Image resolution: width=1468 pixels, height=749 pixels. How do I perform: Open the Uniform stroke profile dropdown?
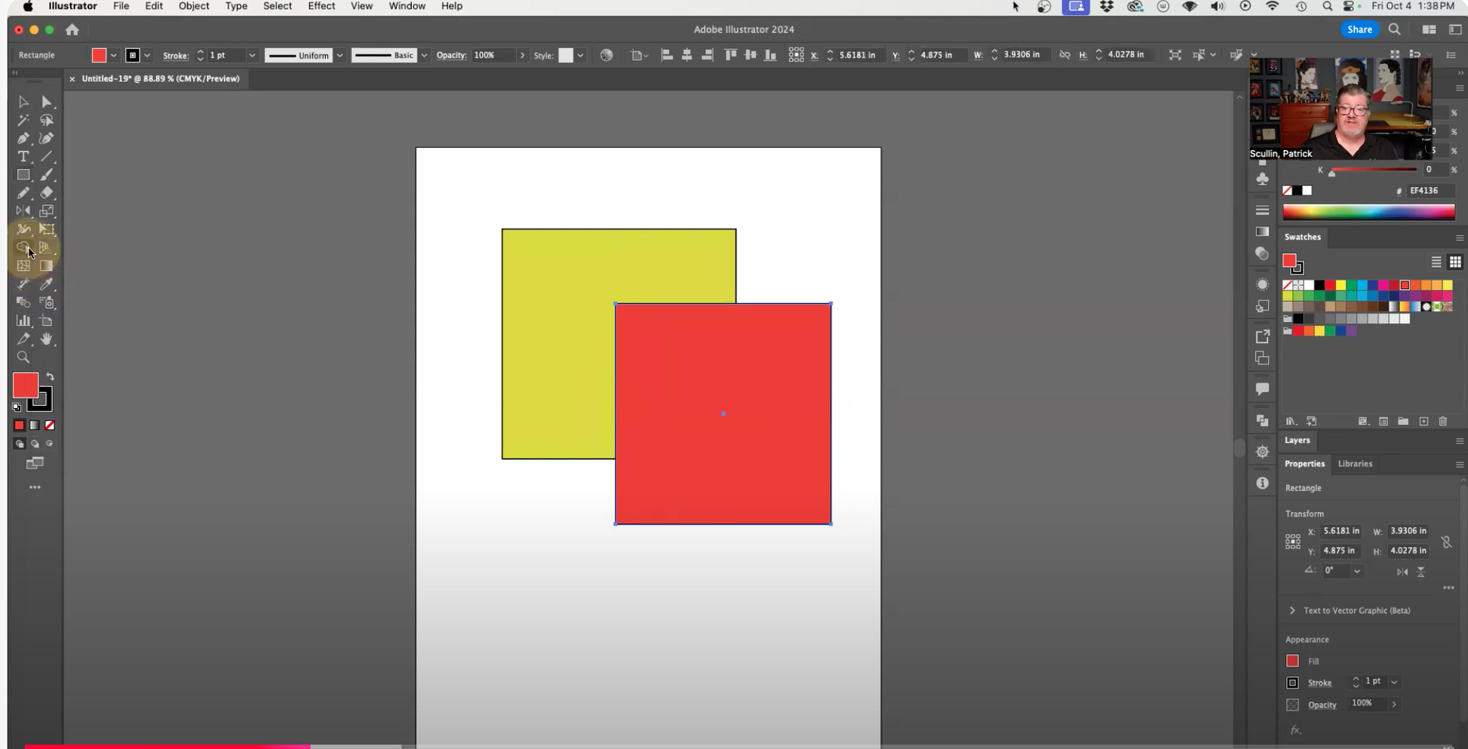(x=339, y=55)
